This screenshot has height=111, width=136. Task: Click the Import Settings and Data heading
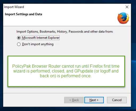pyautogui.click(x=23, y=14)
